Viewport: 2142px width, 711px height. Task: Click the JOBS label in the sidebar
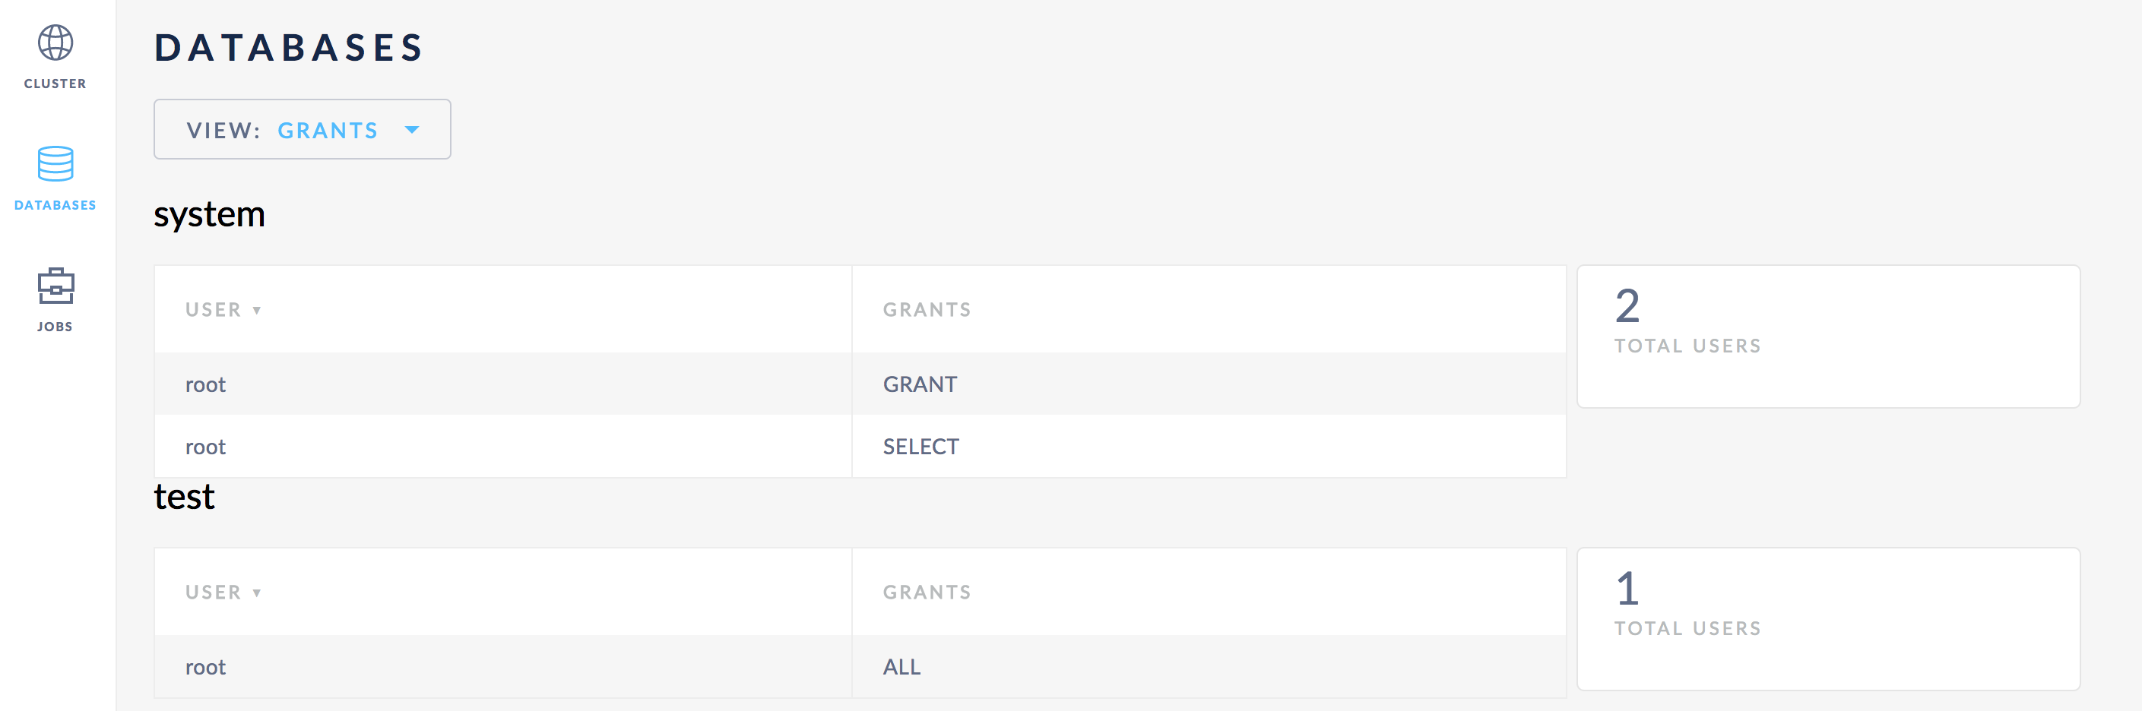click(54, 327)
